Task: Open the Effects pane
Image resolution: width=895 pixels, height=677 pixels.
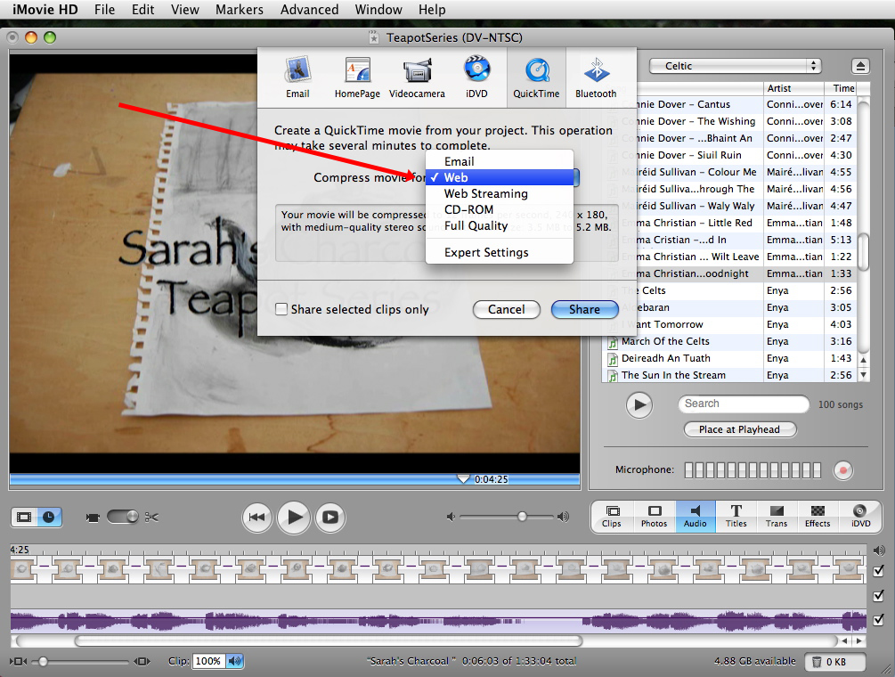Action: coord(818,516)
